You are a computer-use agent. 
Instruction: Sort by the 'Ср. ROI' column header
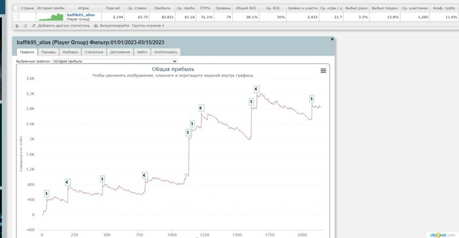click(273, 8)
